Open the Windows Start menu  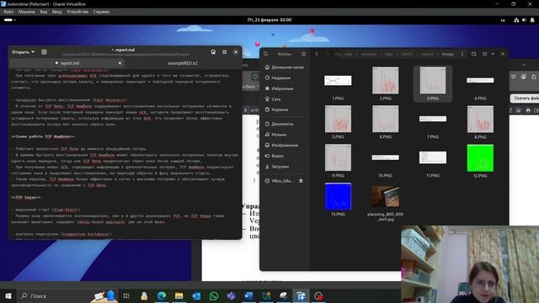click(x=8, y=295)
